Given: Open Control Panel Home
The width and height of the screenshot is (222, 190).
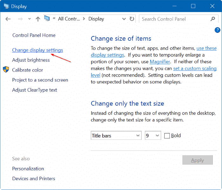Looking at the screenshot, I should [x=34, y=35].
